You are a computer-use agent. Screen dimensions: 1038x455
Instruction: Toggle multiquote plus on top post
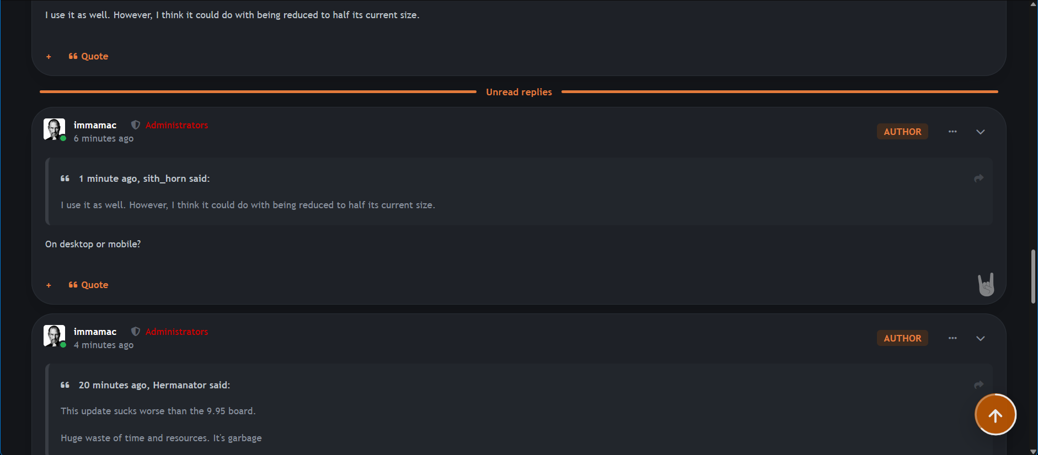(49, 57)
